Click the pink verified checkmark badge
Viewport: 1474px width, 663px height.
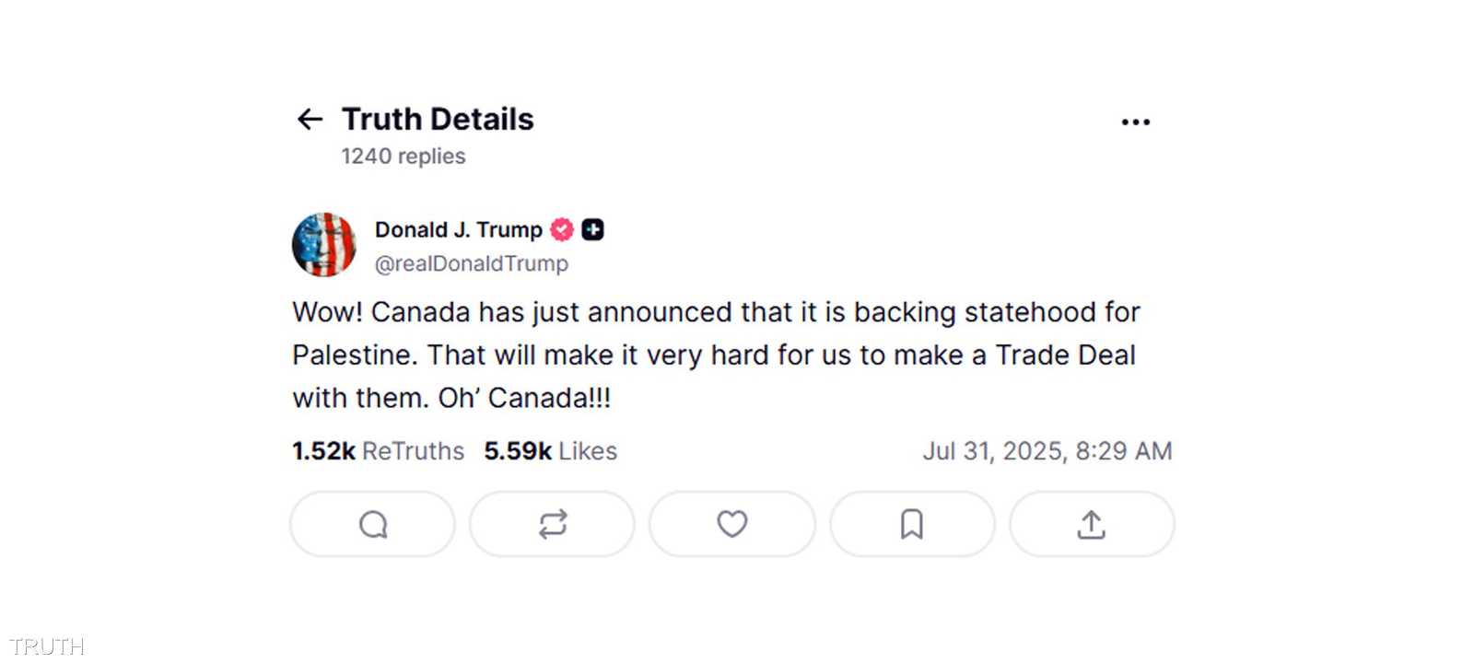point(562,229)
